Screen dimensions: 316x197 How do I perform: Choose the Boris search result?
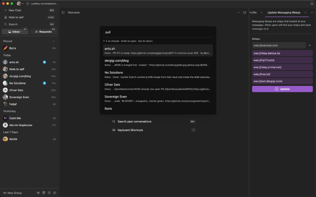158,109
